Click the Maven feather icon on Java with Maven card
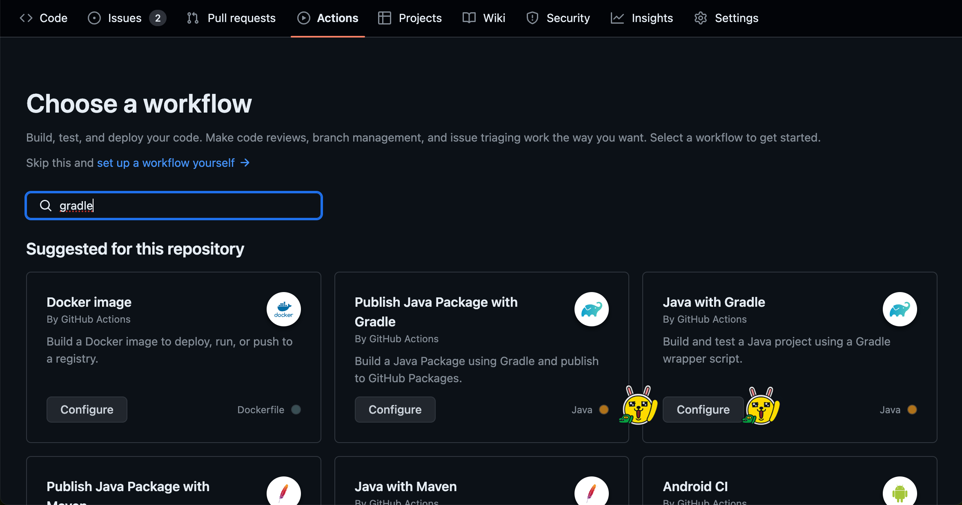 coord(591,493)
